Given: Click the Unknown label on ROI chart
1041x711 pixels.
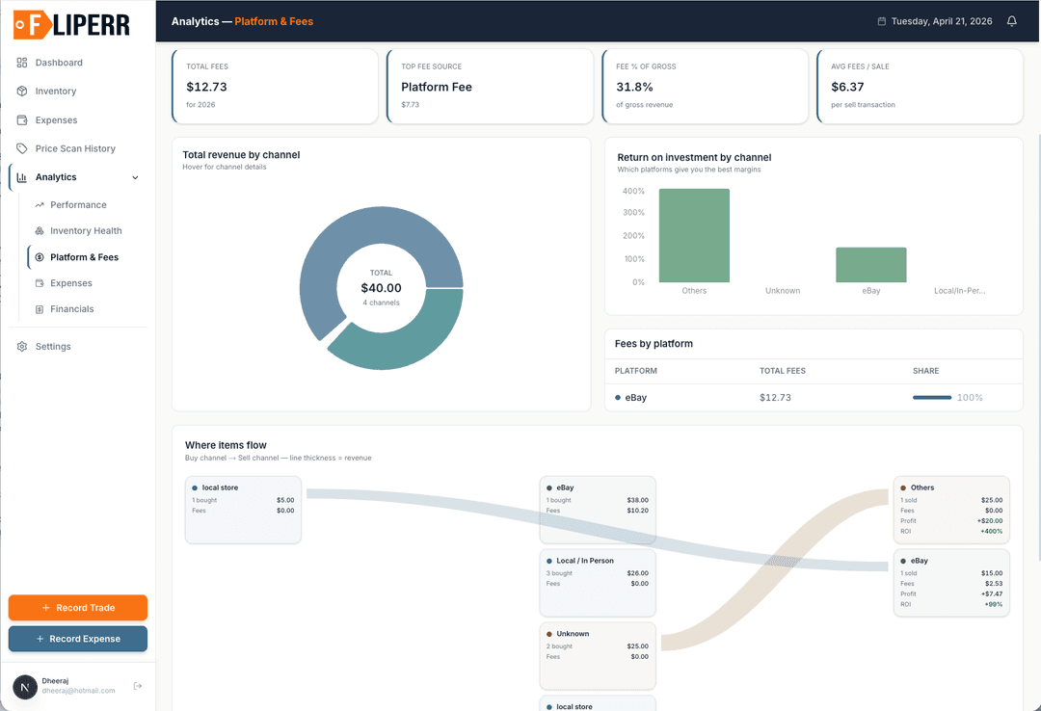Looking at the screenshot, I should coord(782,291).
